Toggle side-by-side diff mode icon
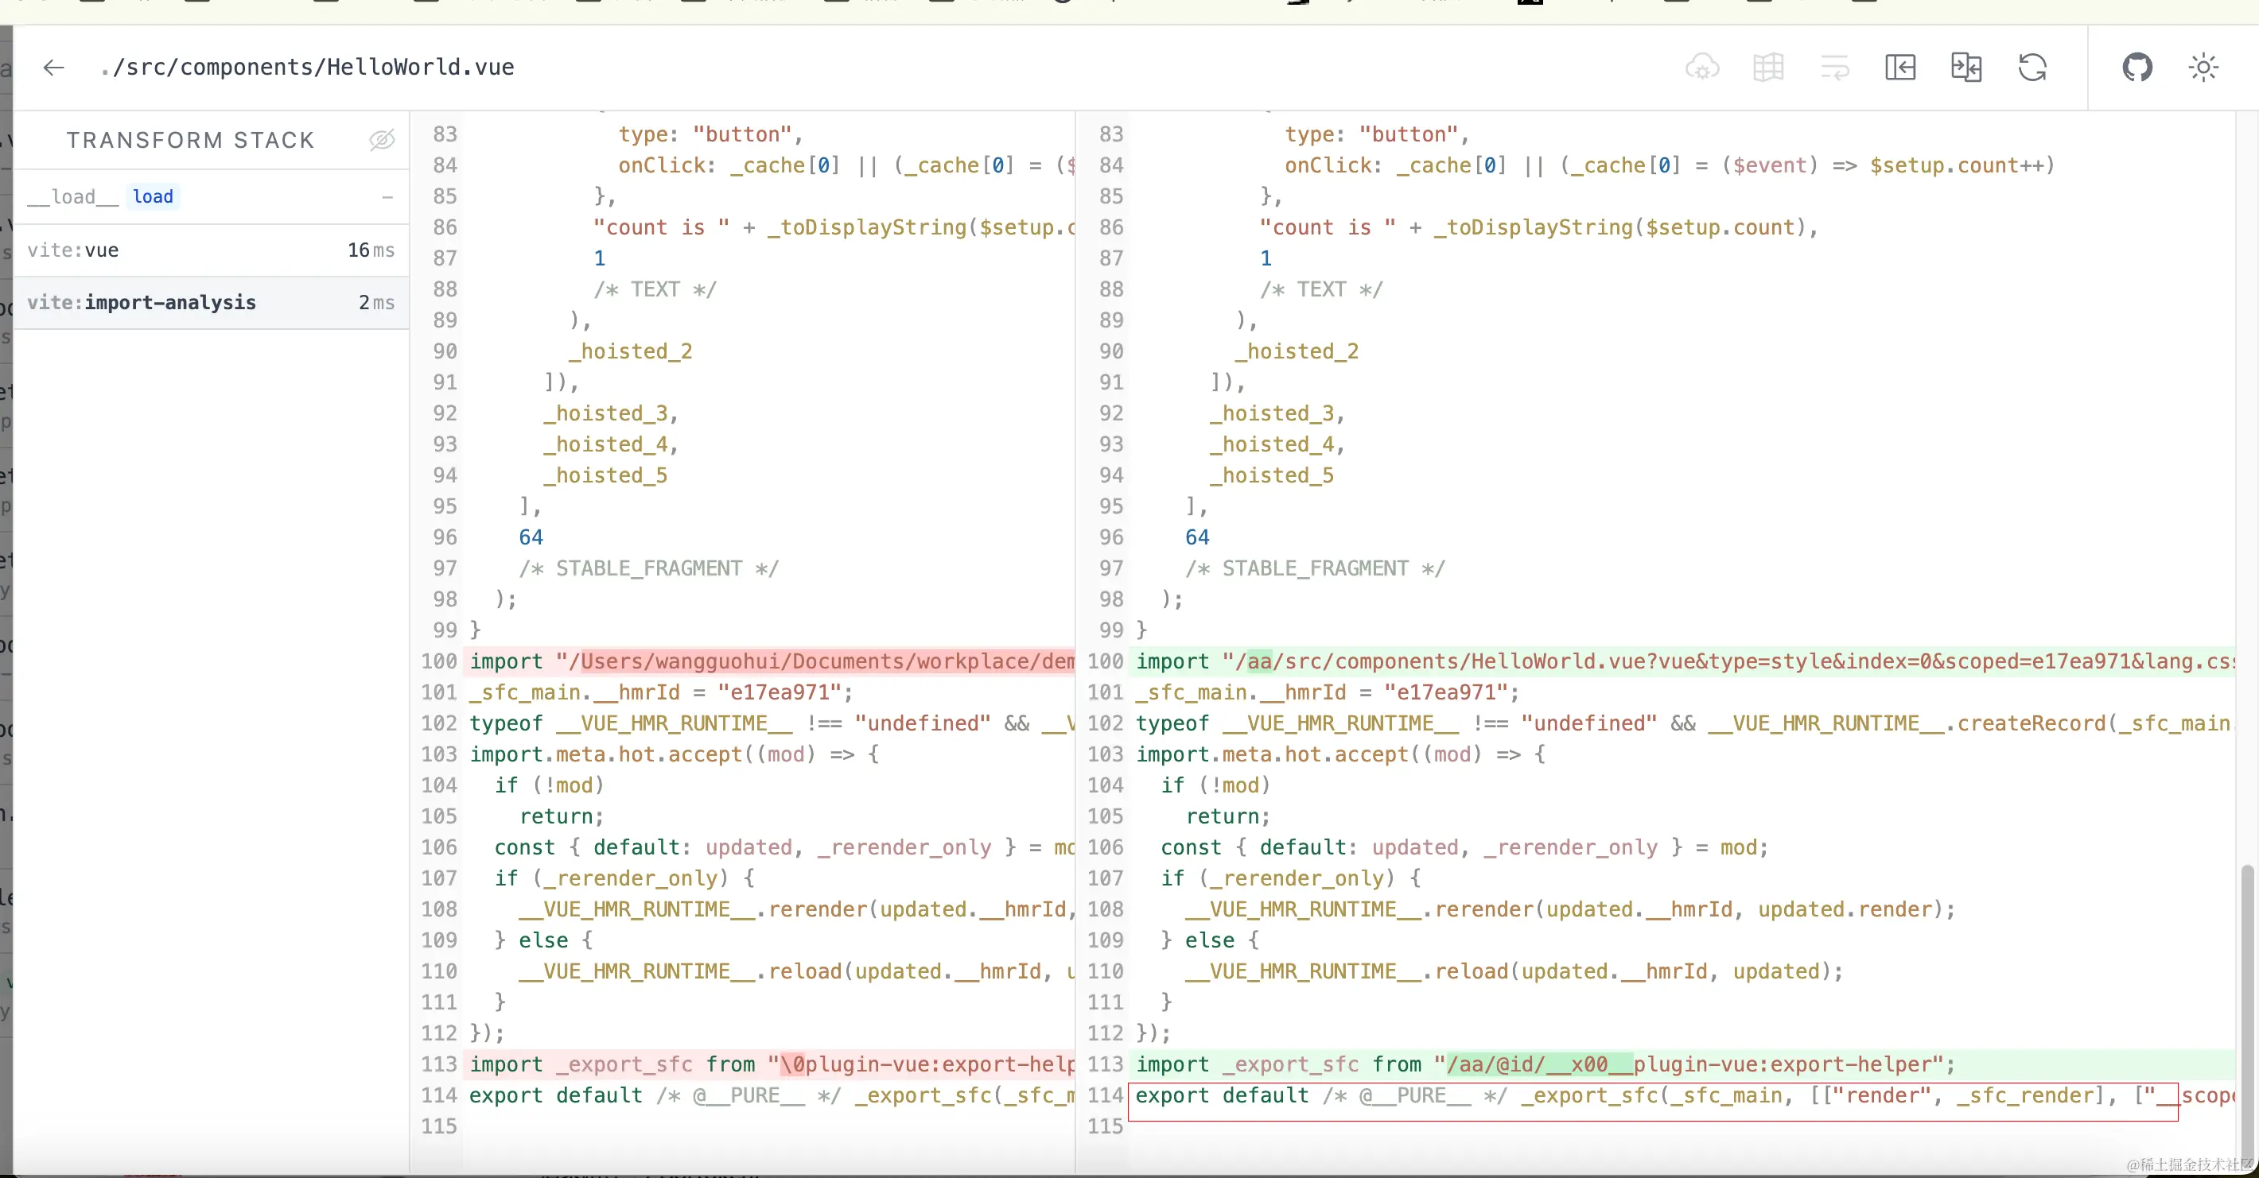 (1965, 68)
